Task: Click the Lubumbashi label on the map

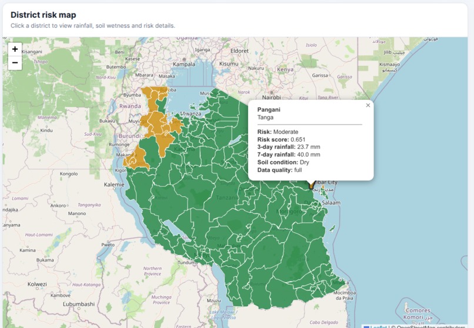Action: (79, 304)
